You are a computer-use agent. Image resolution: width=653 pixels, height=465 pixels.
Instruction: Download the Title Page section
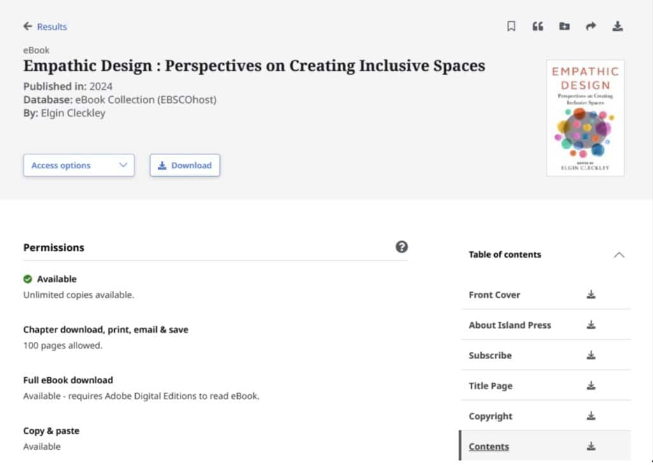(x=591, y=385)
